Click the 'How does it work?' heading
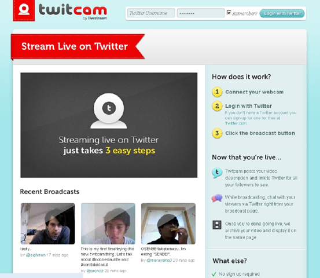The height and width of the screenshot is (278, 320). (241, 77)
